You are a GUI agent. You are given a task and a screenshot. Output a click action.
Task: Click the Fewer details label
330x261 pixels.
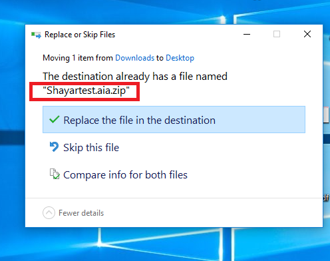click(81, 213)
